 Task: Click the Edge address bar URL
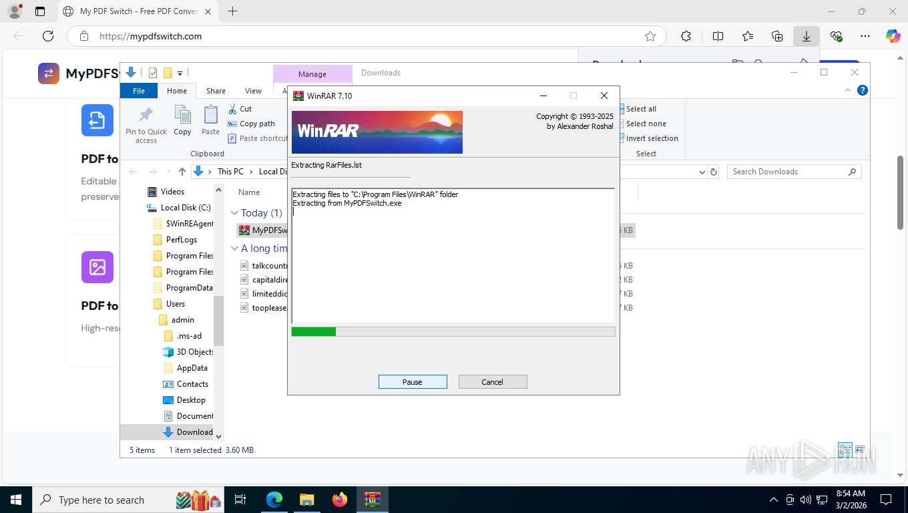(150, 36)
